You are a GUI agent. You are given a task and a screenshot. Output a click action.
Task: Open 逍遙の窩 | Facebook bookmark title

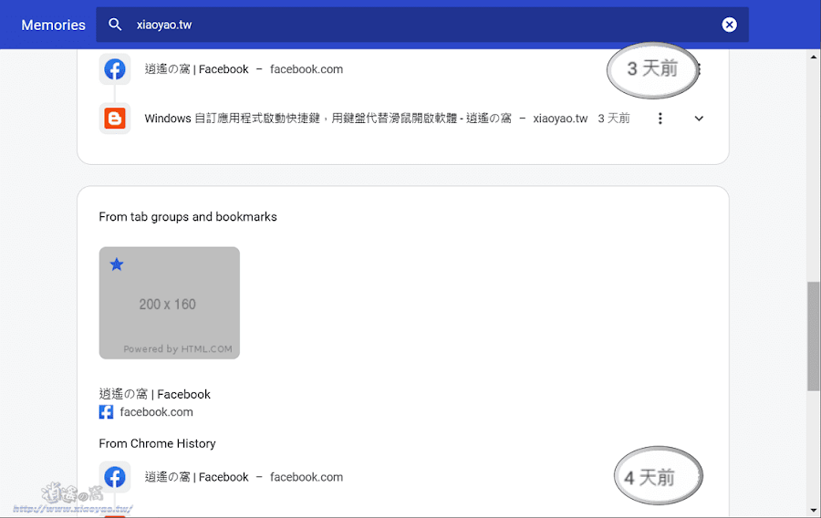[x=154, y=394]
